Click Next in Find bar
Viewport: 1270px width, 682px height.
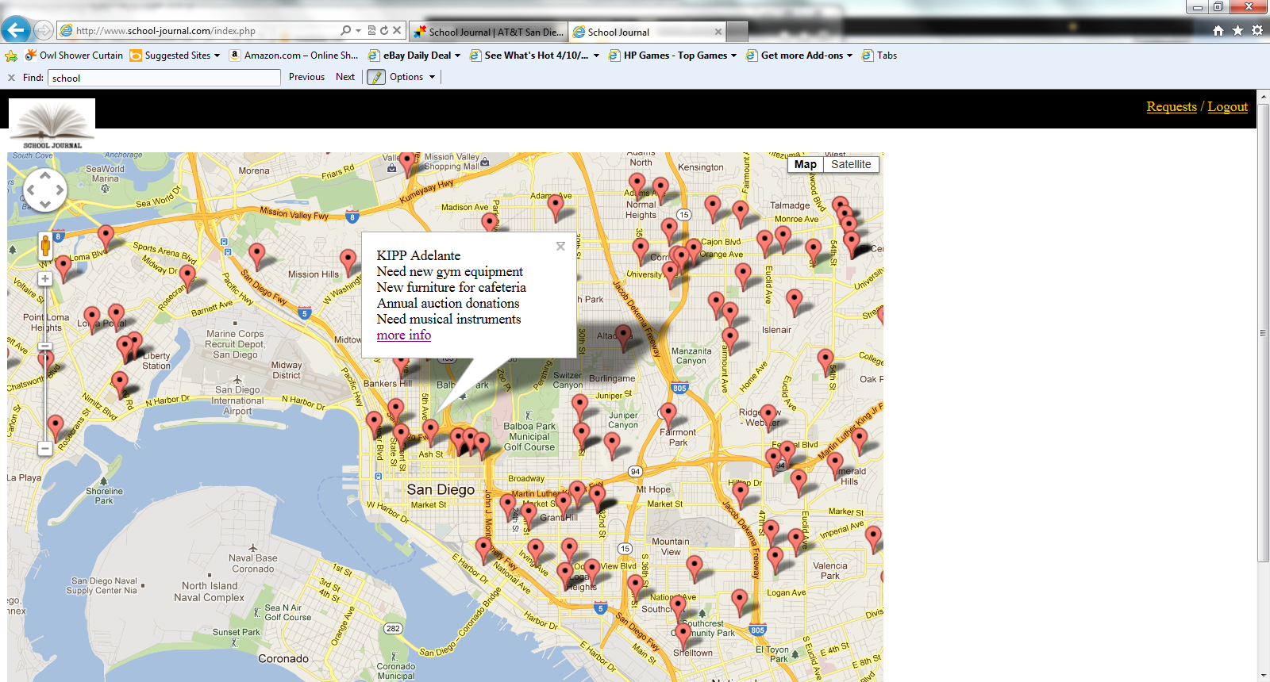point(345,77)
